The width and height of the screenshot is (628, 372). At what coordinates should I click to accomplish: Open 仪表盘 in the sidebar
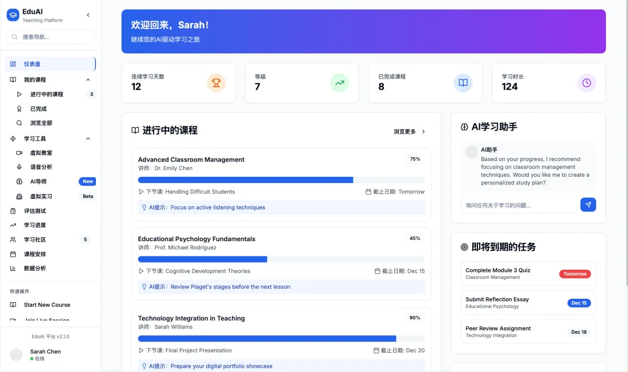point(32,64)
